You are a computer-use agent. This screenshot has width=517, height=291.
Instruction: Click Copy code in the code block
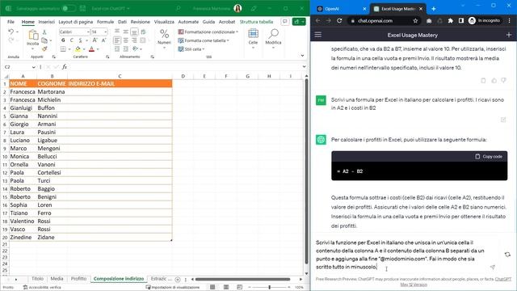coord(489,156)
